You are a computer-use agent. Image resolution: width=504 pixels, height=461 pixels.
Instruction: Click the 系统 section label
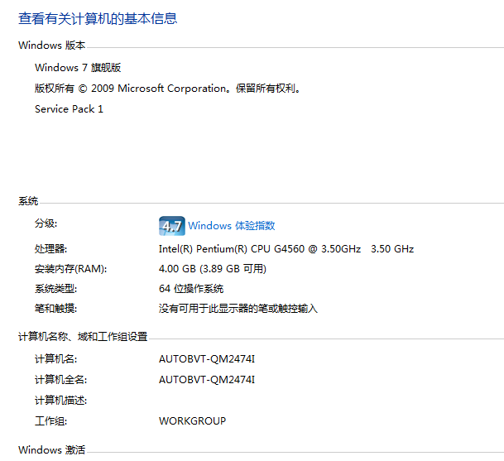[28, 201]
